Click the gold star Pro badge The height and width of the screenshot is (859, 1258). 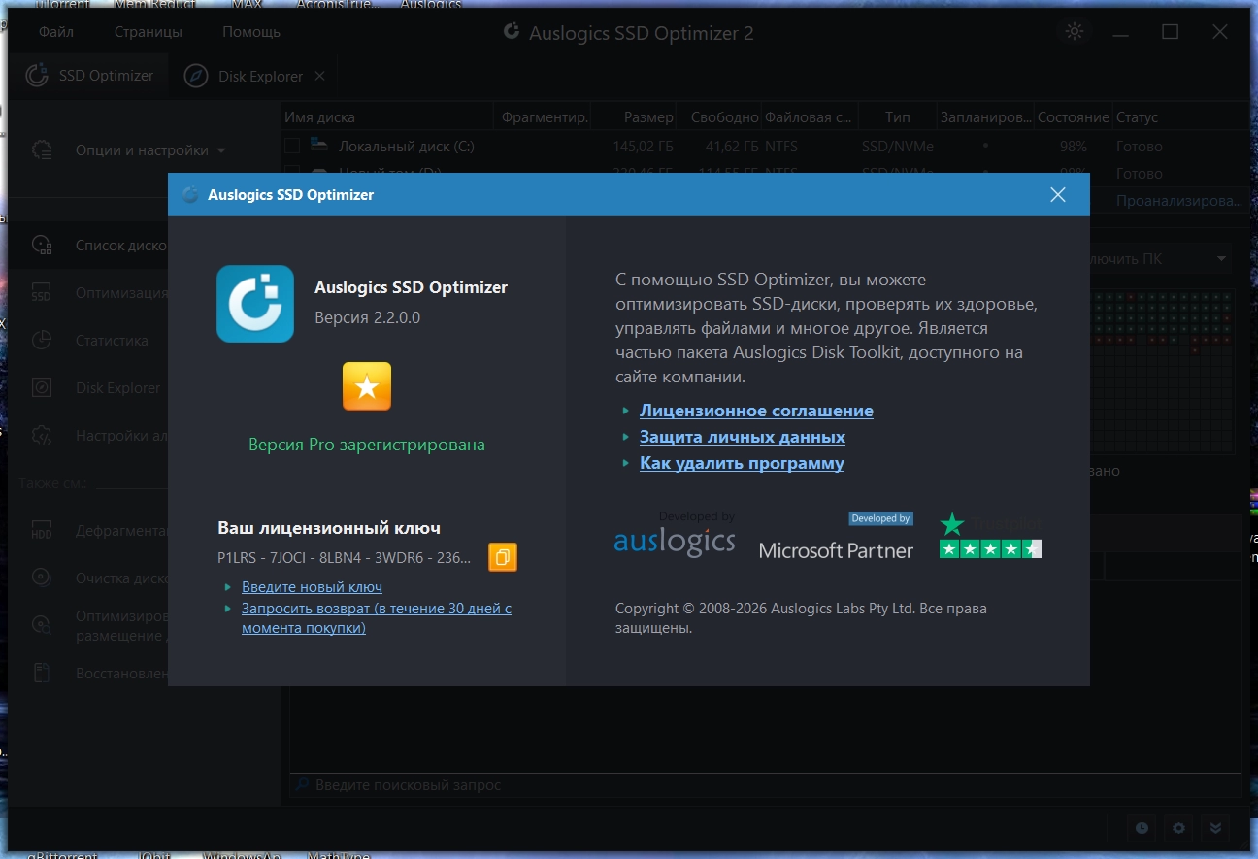tap(367, 386)
